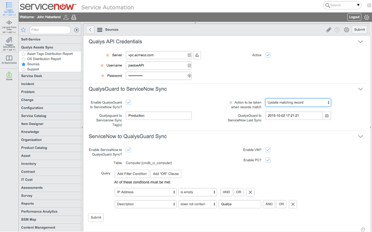The height and width of the screenshot is (232, 372).
Task: Open the global Search dropdown arrow
Action: [358, 5]
